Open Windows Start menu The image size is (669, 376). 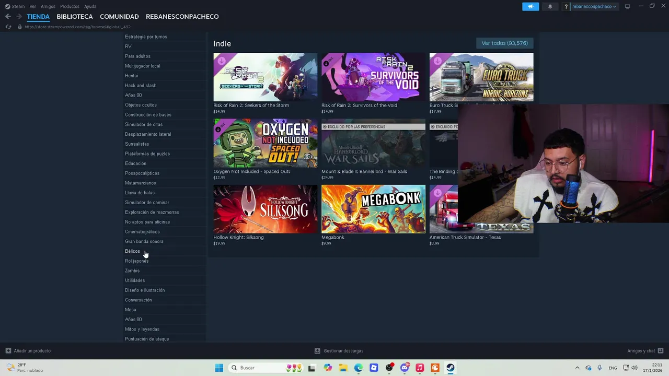point(219,368)
